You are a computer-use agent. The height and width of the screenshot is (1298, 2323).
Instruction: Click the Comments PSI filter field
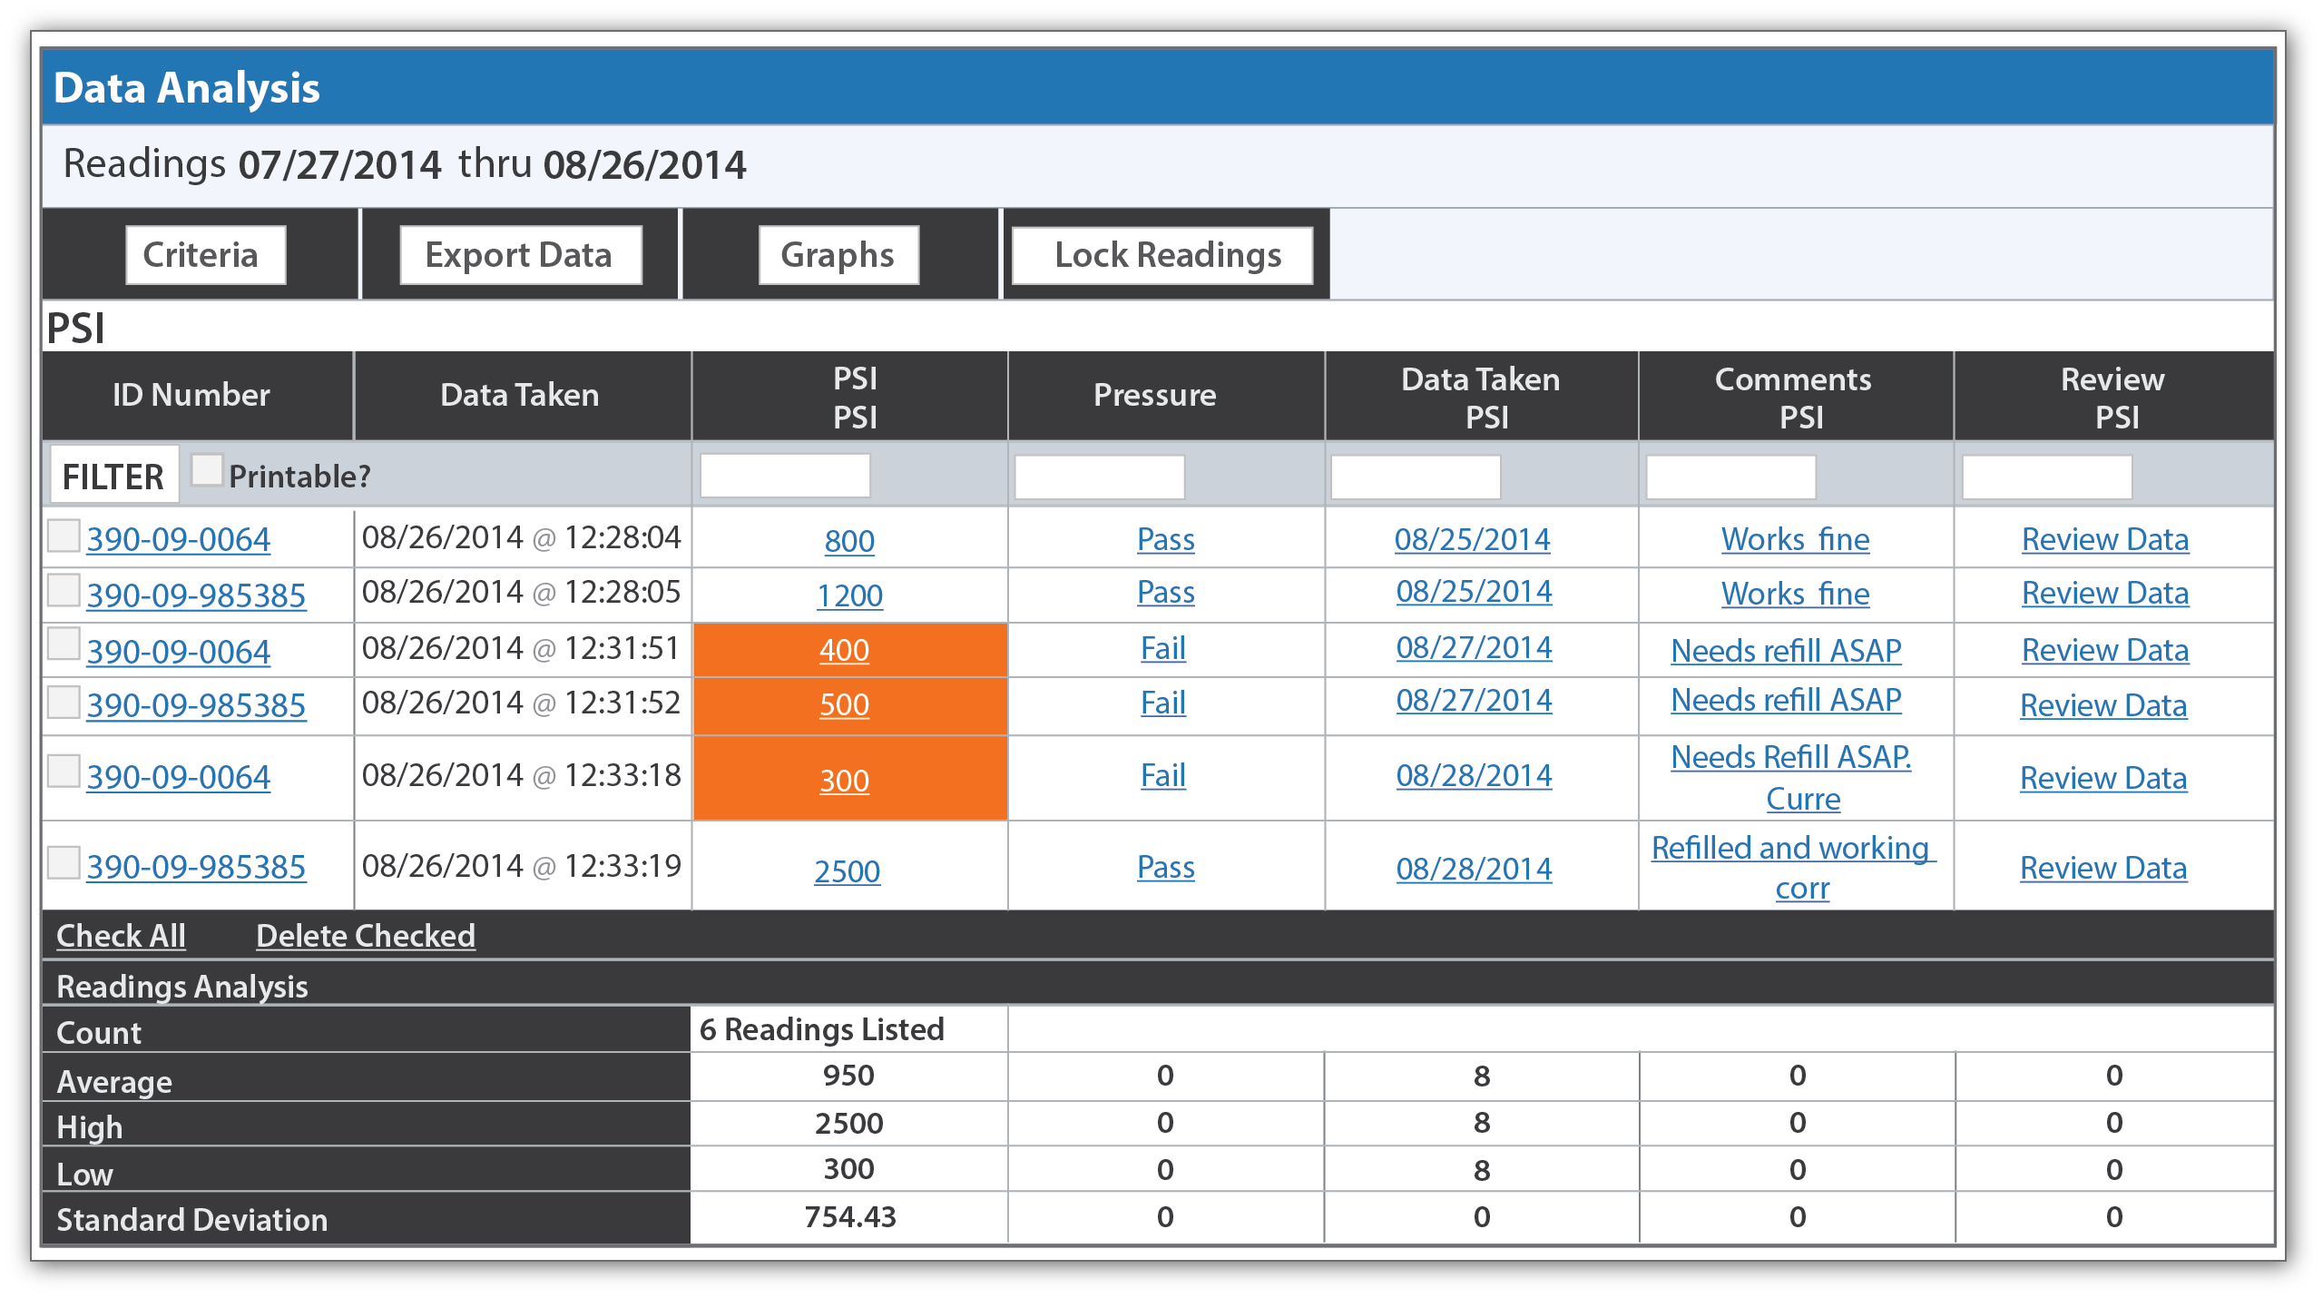(x=1730, y=477)
